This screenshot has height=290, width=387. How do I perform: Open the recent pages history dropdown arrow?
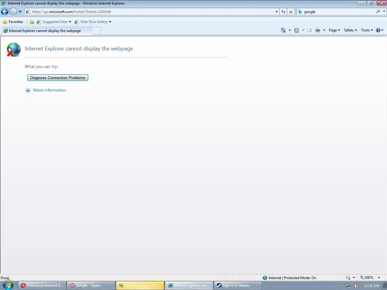[20, 12]
